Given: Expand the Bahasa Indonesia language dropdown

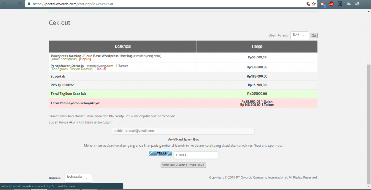Looking at the screenshot, I should coord(78,178).
